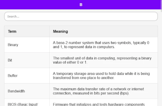
Task: Click the Search input field
Action: (x=81, y=16)
